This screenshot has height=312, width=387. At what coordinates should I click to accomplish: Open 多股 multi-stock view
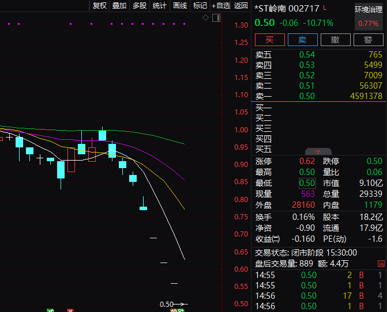pyautogui.click(x=140, y=6)
